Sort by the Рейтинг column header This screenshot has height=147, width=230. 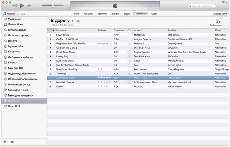(x=104, y=30)
